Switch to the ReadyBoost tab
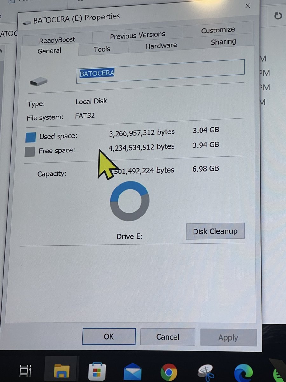 [x=57, y=40]
